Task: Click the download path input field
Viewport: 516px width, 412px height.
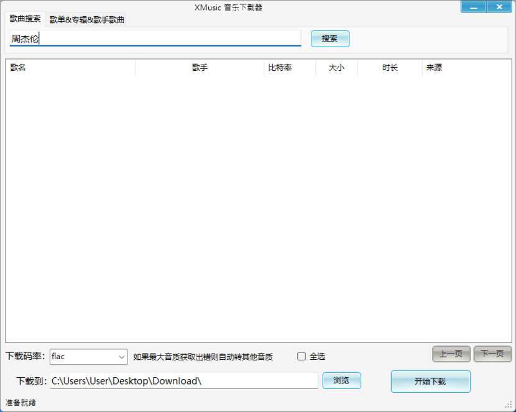Action: 184,381
